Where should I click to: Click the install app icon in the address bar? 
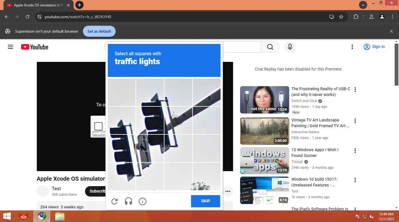332,17
